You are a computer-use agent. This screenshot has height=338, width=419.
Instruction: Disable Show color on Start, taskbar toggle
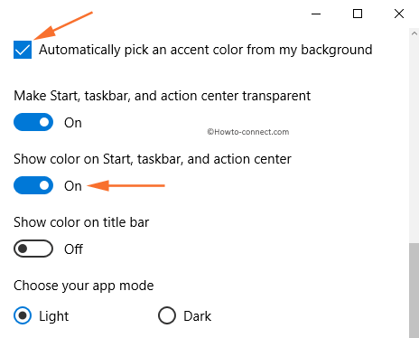pos(33,185)
